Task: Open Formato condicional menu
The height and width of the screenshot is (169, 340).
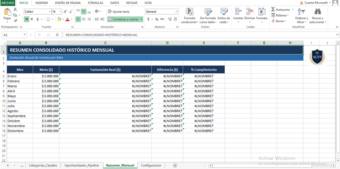Action: (x=190, y=16)
